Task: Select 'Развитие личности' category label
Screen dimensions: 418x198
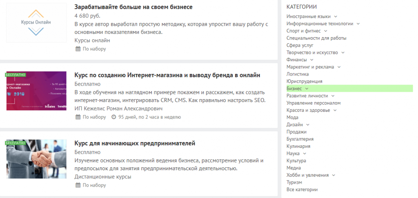Action: pos(307,96)
